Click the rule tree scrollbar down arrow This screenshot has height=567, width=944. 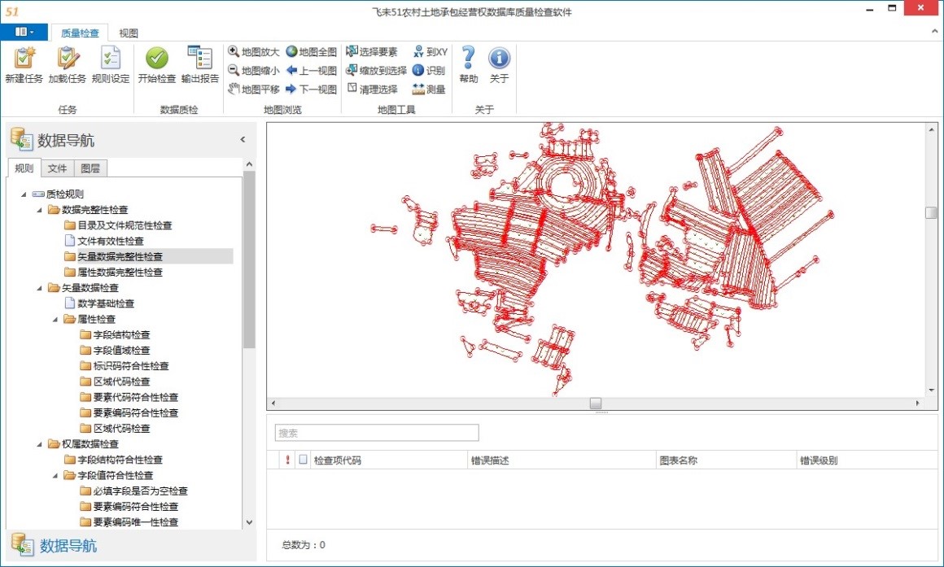pyautogui.click(x=249, y=522)
